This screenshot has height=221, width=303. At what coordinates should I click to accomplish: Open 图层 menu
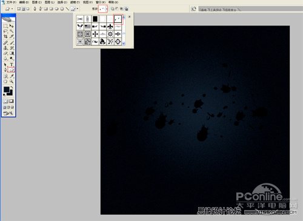point(50,2)
